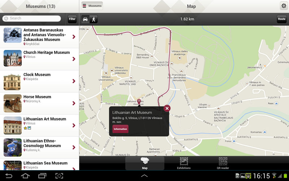Viewport: 289px width, 181px height.
Task: Click Vilniaus 7-asis paštas map marker
Action: (x=247, y=84)
